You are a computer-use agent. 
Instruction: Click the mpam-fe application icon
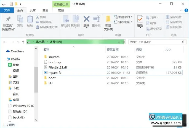(x=46, y=73)
